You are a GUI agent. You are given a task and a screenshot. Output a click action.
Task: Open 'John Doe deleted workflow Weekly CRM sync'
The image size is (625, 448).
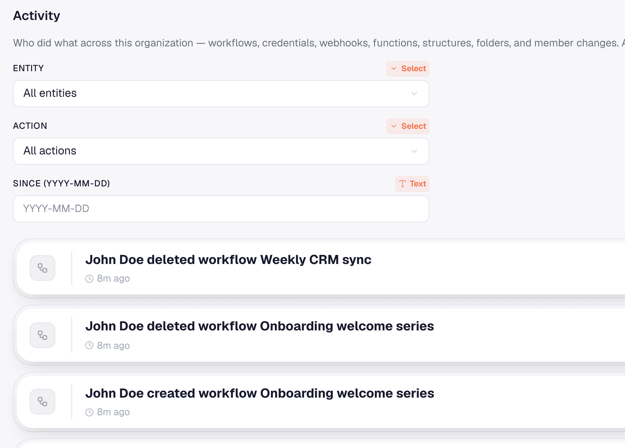[228, 259]
